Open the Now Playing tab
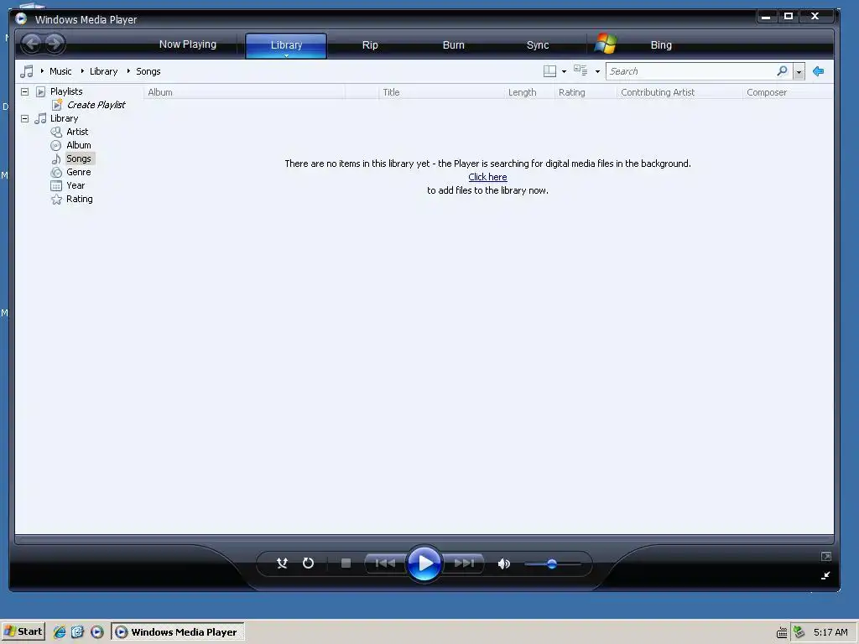859x644 pixels. point(187,44)
